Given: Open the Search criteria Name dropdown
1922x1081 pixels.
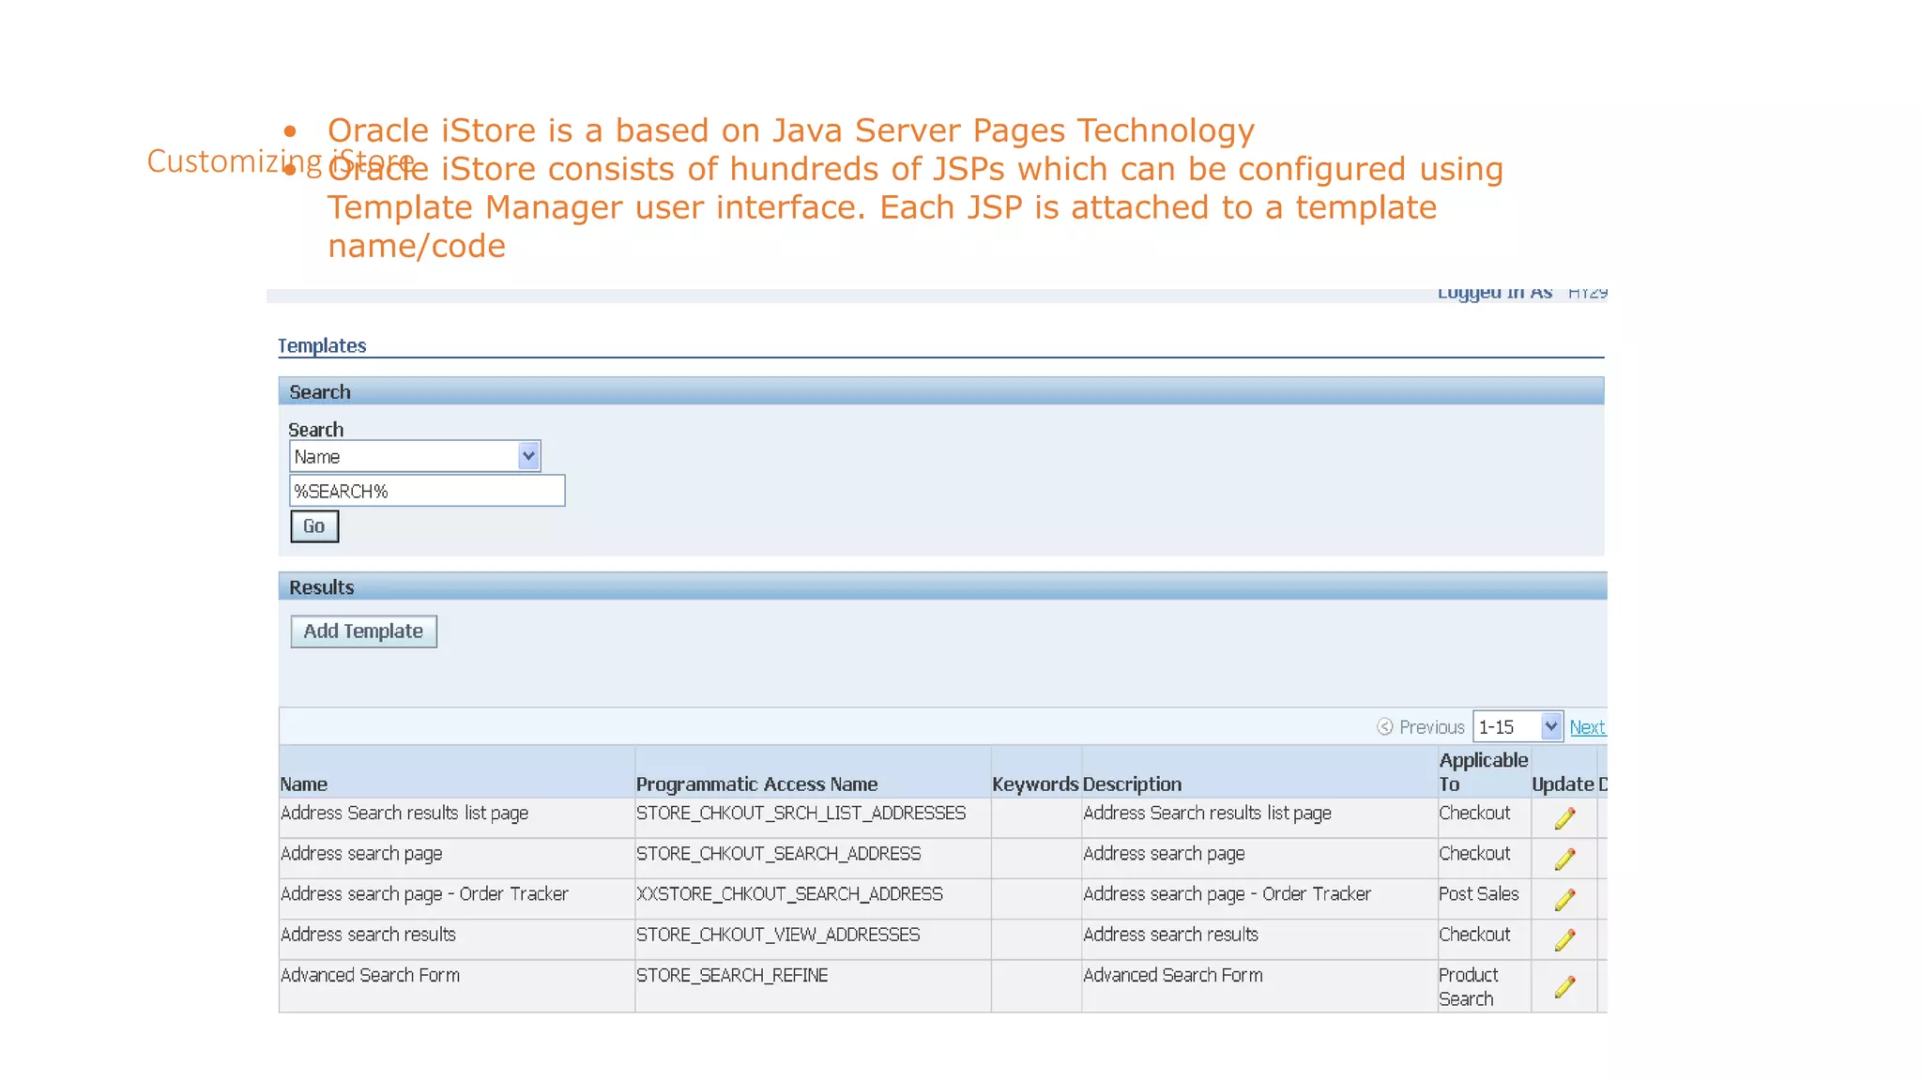Looking at the screenshot, I should (415, 457).
